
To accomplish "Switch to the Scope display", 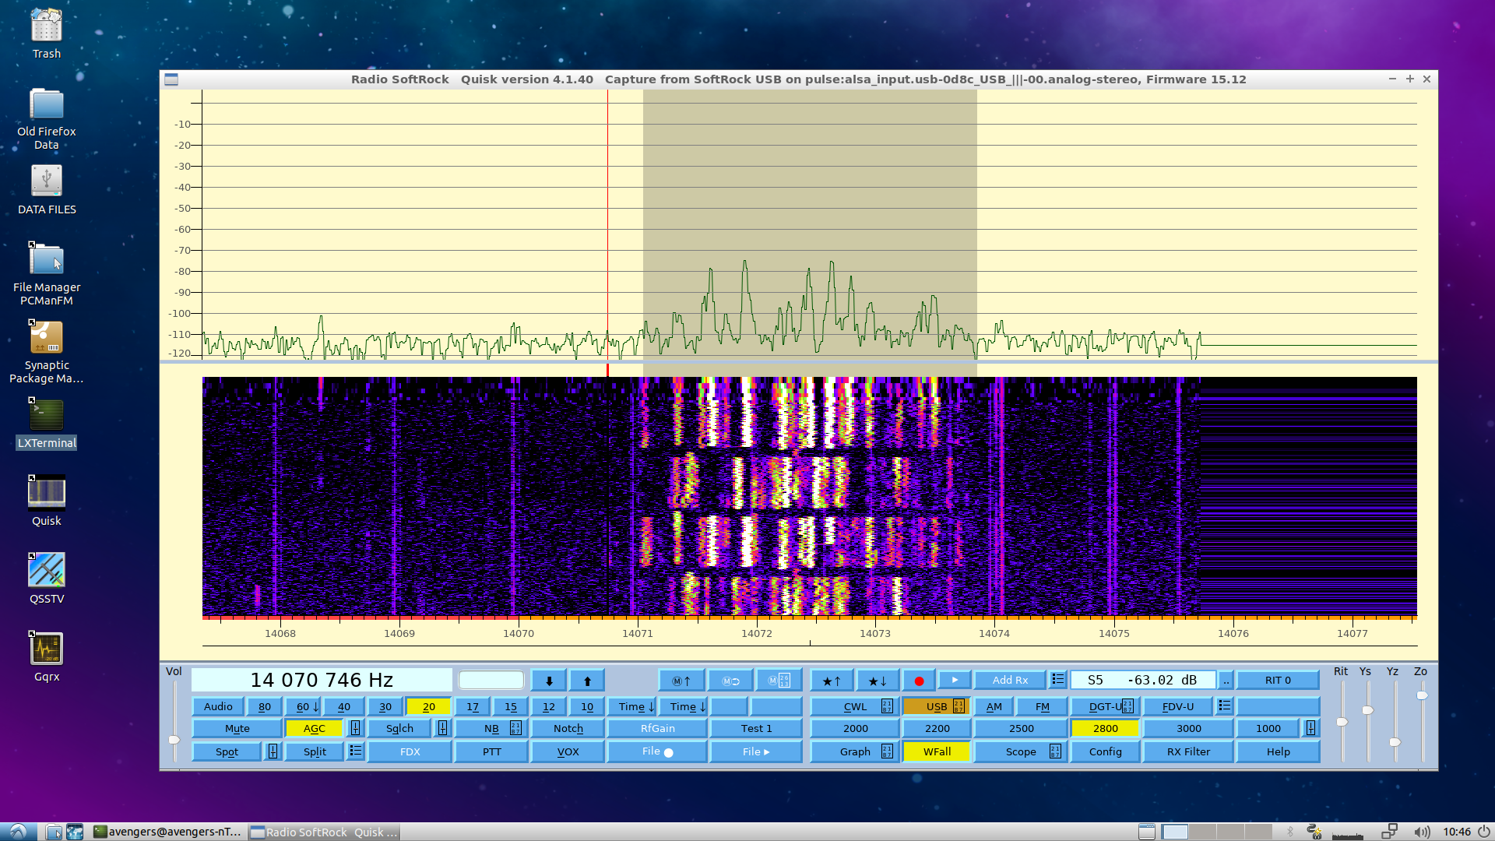I will (x=1020, y=751).
